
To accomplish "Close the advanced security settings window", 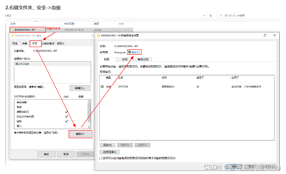I will pyautogui.click(x=275, y=35).
